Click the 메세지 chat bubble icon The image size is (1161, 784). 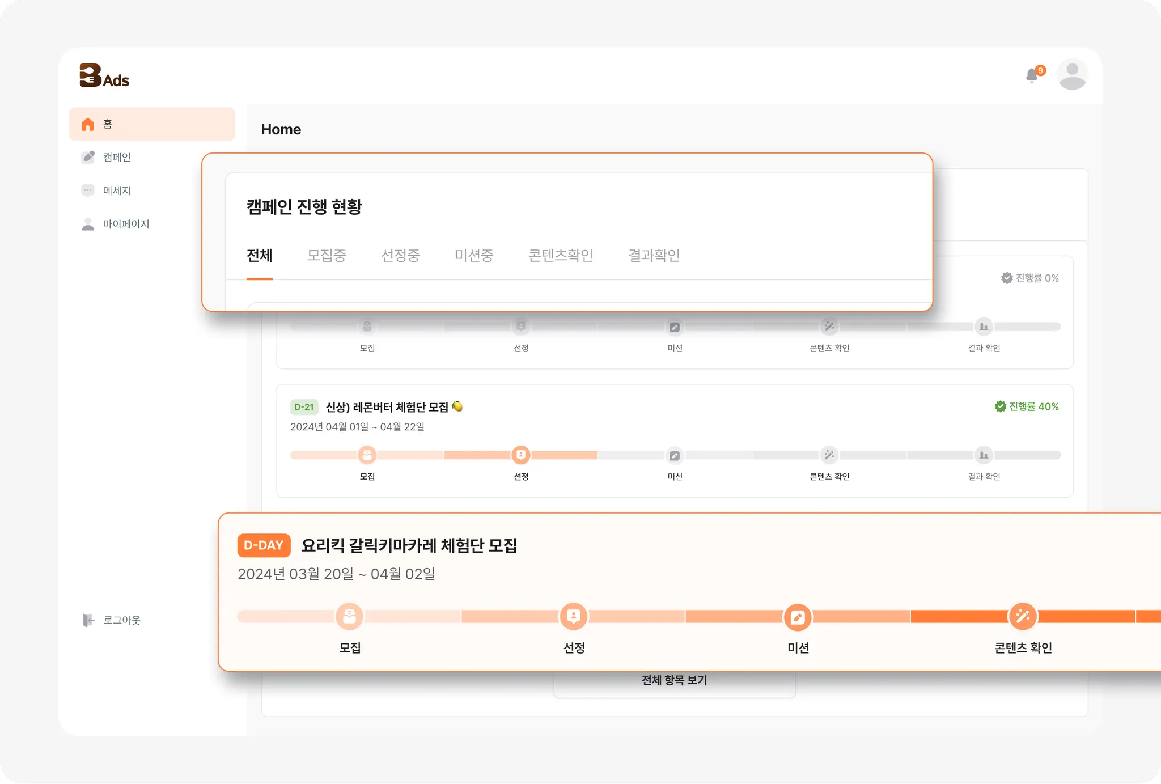click(x=88, y=190)
